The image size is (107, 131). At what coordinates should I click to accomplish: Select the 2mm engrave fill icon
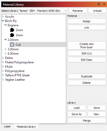(12, 30)
